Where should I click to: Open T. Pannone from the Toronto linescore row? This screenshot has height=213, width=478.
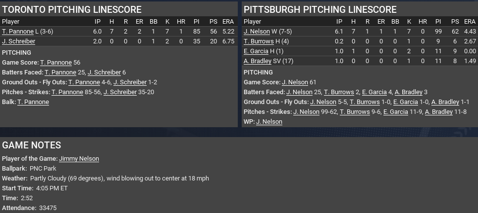(18, 32)
